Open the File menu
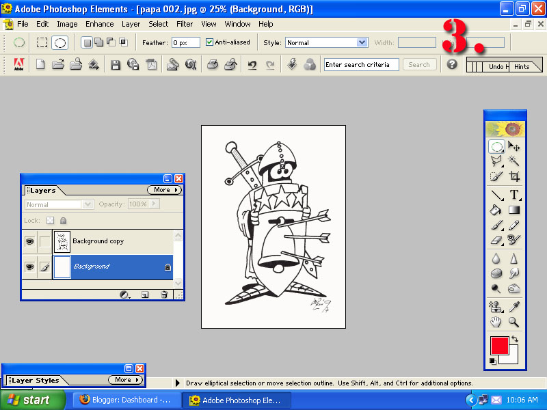The image size is (547, 410). pyautogui.click(x=23, y=24)
